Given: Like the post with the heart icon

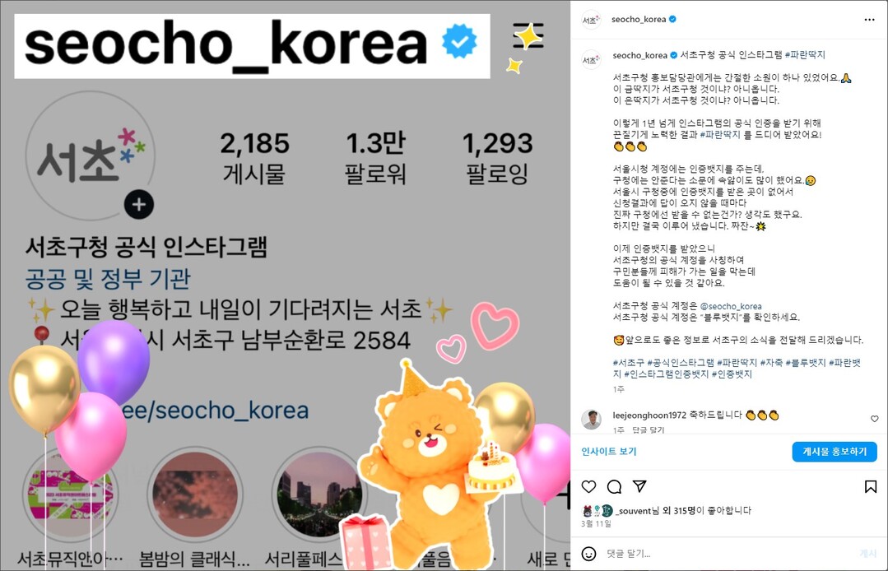Looking at the screenshot, I should 589,487.
